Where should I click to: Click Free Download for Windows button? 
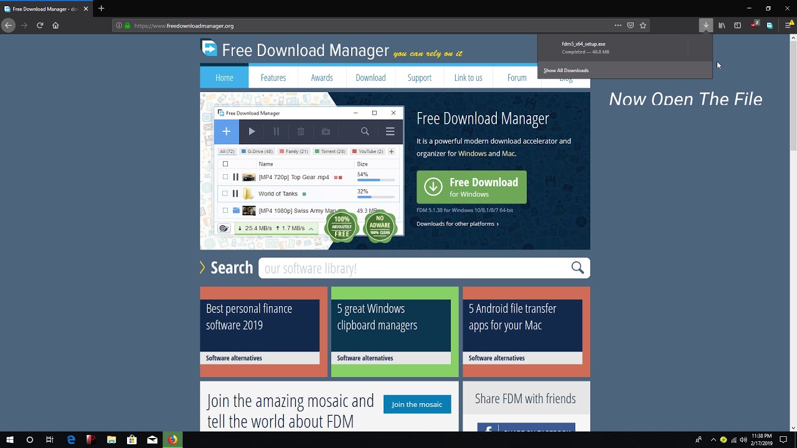point(471,187)
